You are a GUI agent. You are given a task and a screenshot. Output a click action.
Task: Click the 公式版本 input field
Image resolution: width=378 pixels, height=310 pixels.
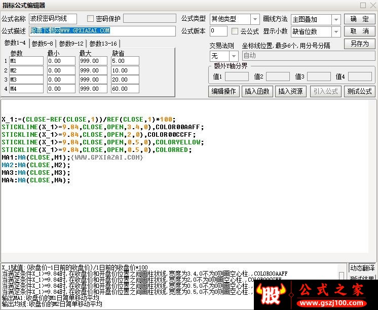coord(218,31)
